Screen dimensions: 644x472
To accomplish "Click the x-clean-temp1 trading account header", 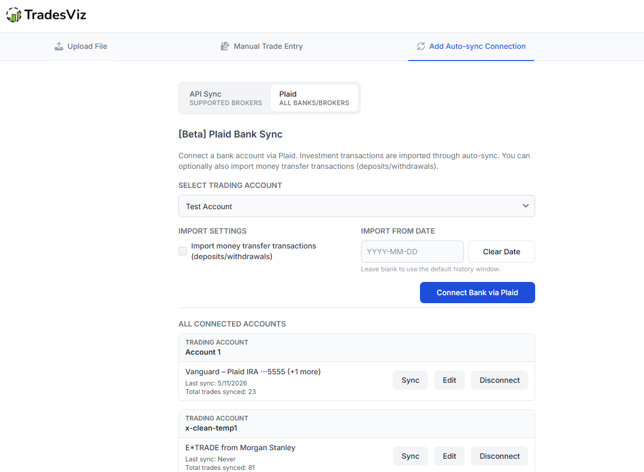I will [x=357, y=424].
